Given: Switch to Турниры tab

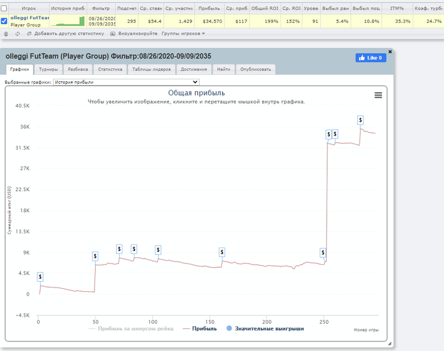Looking at the screenshot, I should coord(48,69).
